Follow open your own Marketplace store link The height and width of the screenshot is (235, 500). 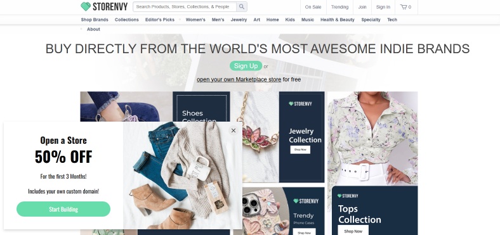[x=239, y=79]
